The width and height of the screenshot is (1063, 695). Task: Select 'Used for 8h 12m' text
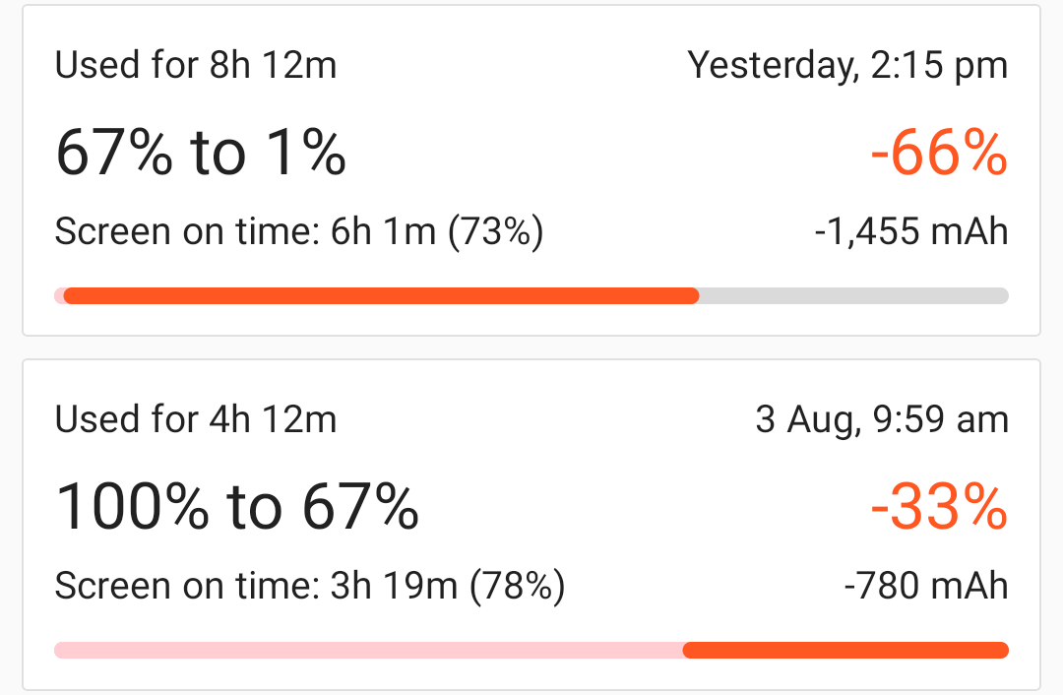click(x=195, y=66)
